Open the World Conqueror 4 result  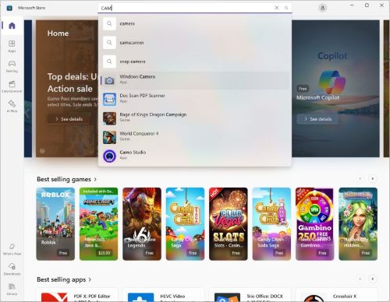pos(195,137)
